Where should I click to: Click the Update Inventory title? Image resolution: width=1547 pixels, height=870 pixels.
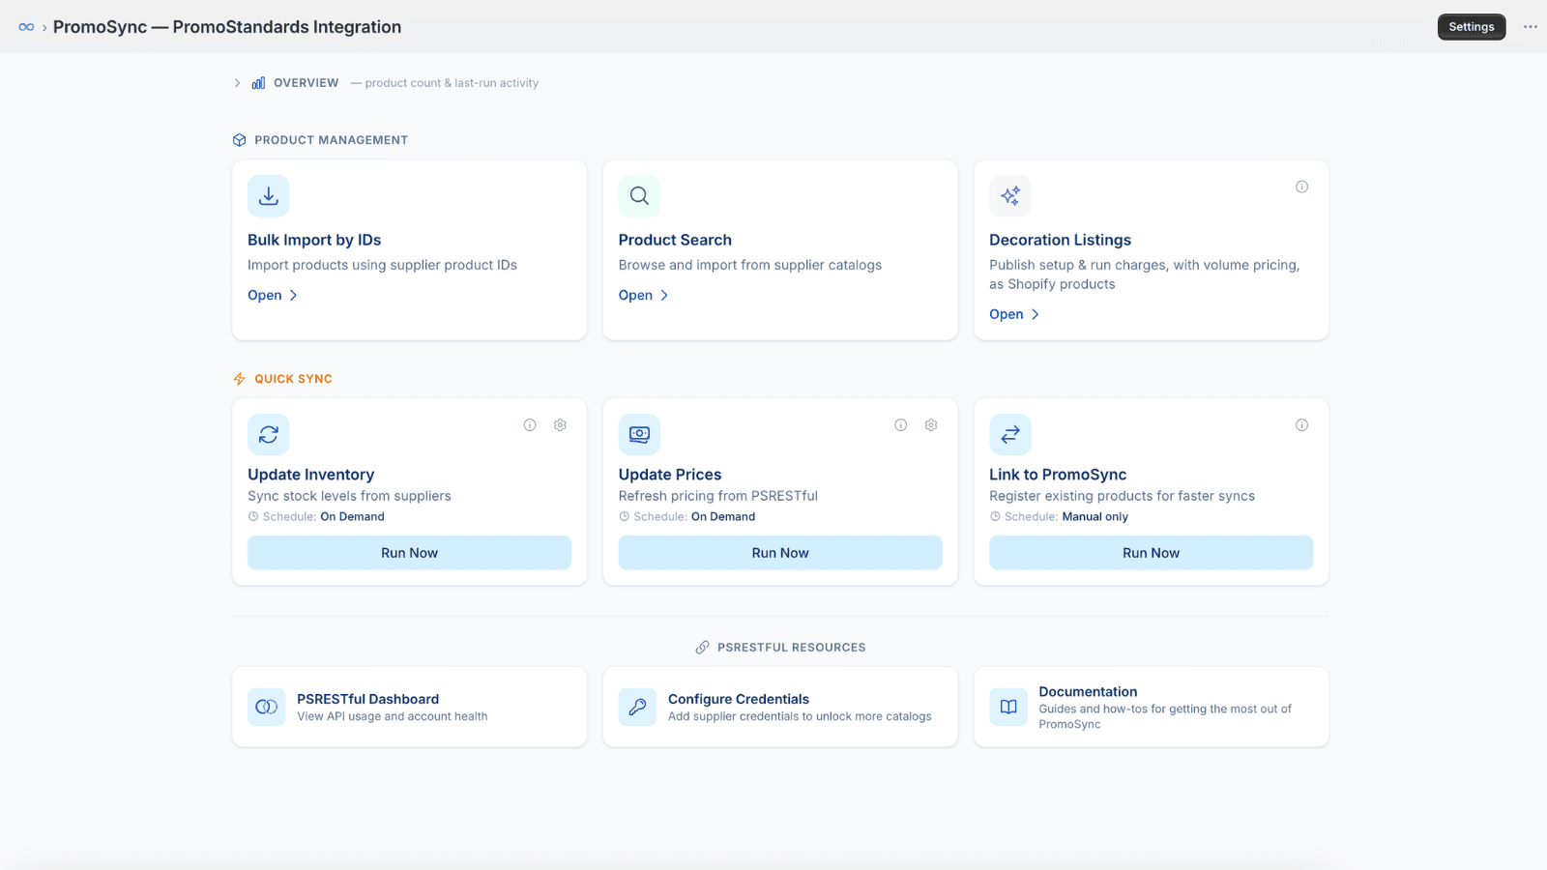pos(310,475)
